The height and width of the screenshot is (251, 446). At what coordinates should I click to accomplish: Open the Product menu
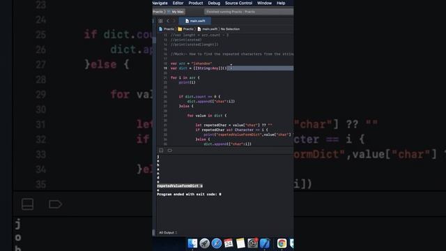pos(196,3)
